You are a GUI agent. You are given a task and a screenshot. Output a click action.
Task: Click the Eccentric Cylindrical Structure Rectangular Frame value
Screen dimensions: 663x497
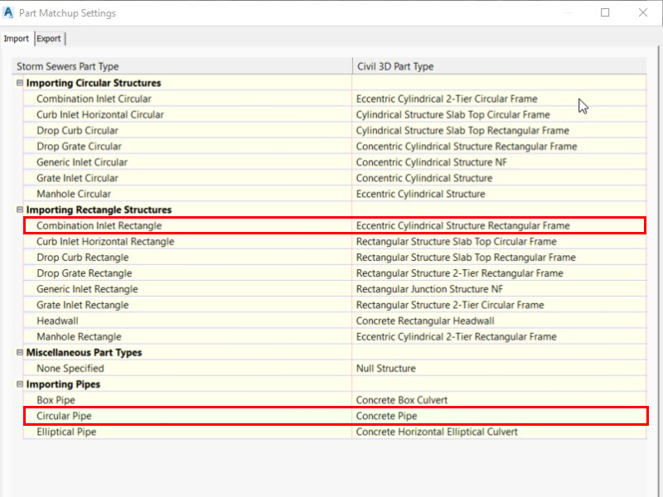(x=463, y=225)
